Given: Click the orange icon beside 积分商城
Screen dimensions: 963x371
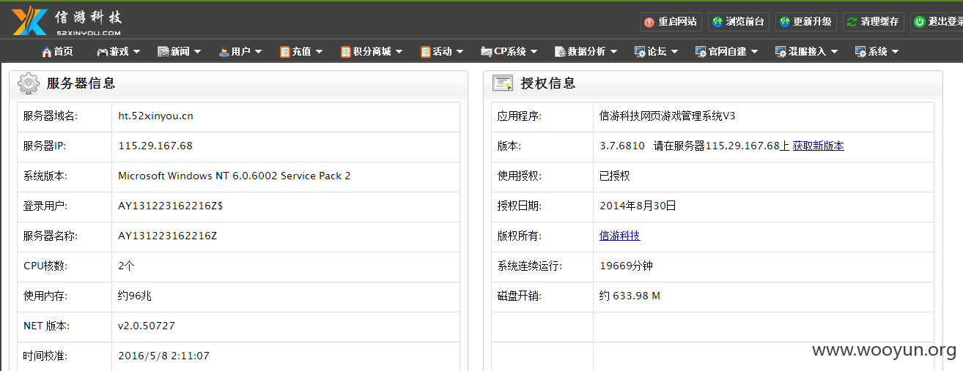Looking at the screenshot, I should (x=345, y=52).
